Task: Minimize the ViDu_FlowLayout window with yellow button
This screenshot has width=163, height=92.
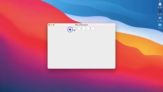Action: coord(51,25)
